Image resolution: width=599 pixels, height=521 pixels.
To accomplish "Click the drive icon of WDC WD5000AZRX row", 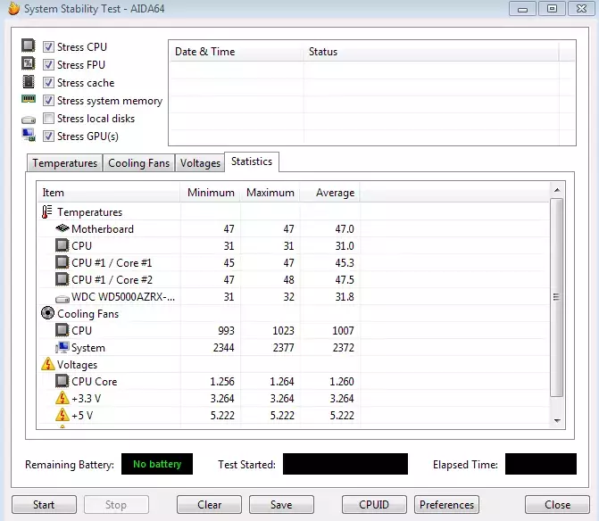I will 62,299.
